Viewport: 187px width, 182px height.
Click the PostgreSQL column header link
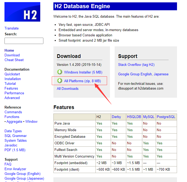click(x=166, y=117)
